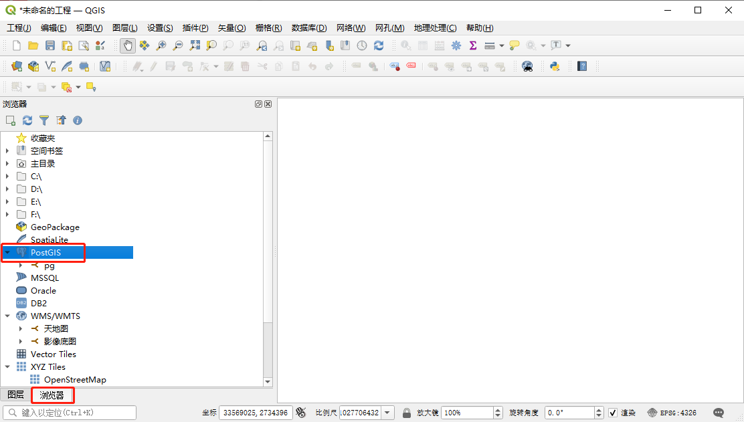Expand the F:\ drive node

7,214
